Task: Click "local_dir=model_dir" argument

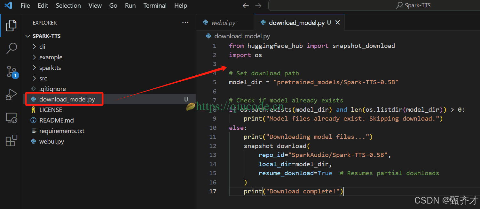Action: point(294,164)
